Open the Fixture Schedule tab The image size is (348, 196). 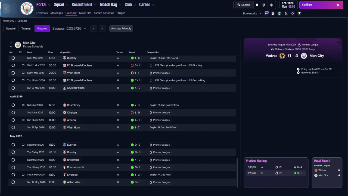[104, 13]
